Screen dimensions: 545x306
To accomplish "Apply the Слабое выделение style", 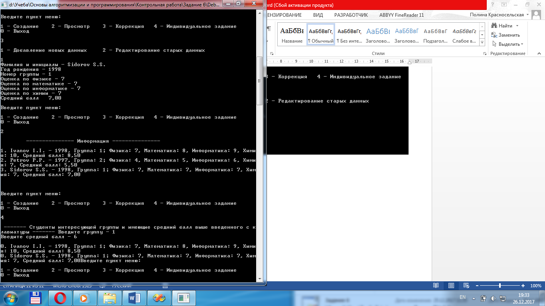I will (x=464, y=35).
